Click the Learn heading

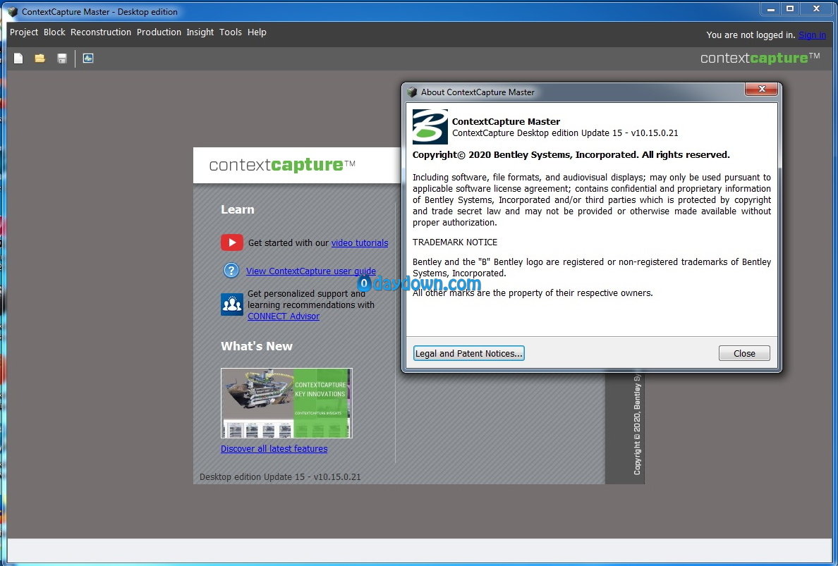click(x=237, y=209)
